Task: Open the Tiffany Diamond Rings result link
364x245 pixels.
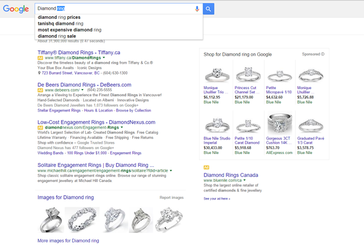Action: [83, 52]
